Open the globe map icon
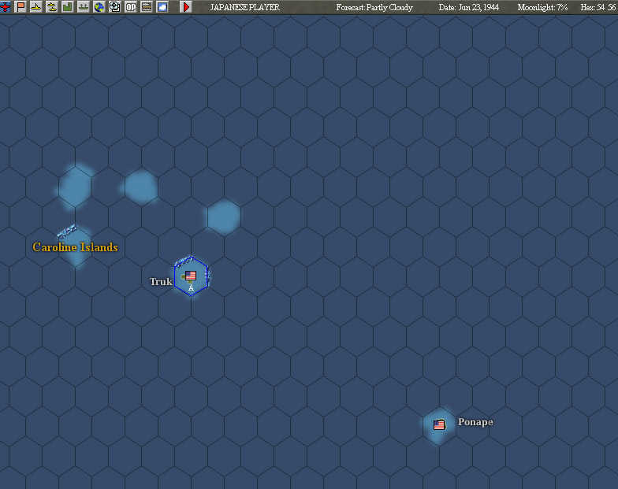Screen dimensions: 618x489 [x=99, y=6]
